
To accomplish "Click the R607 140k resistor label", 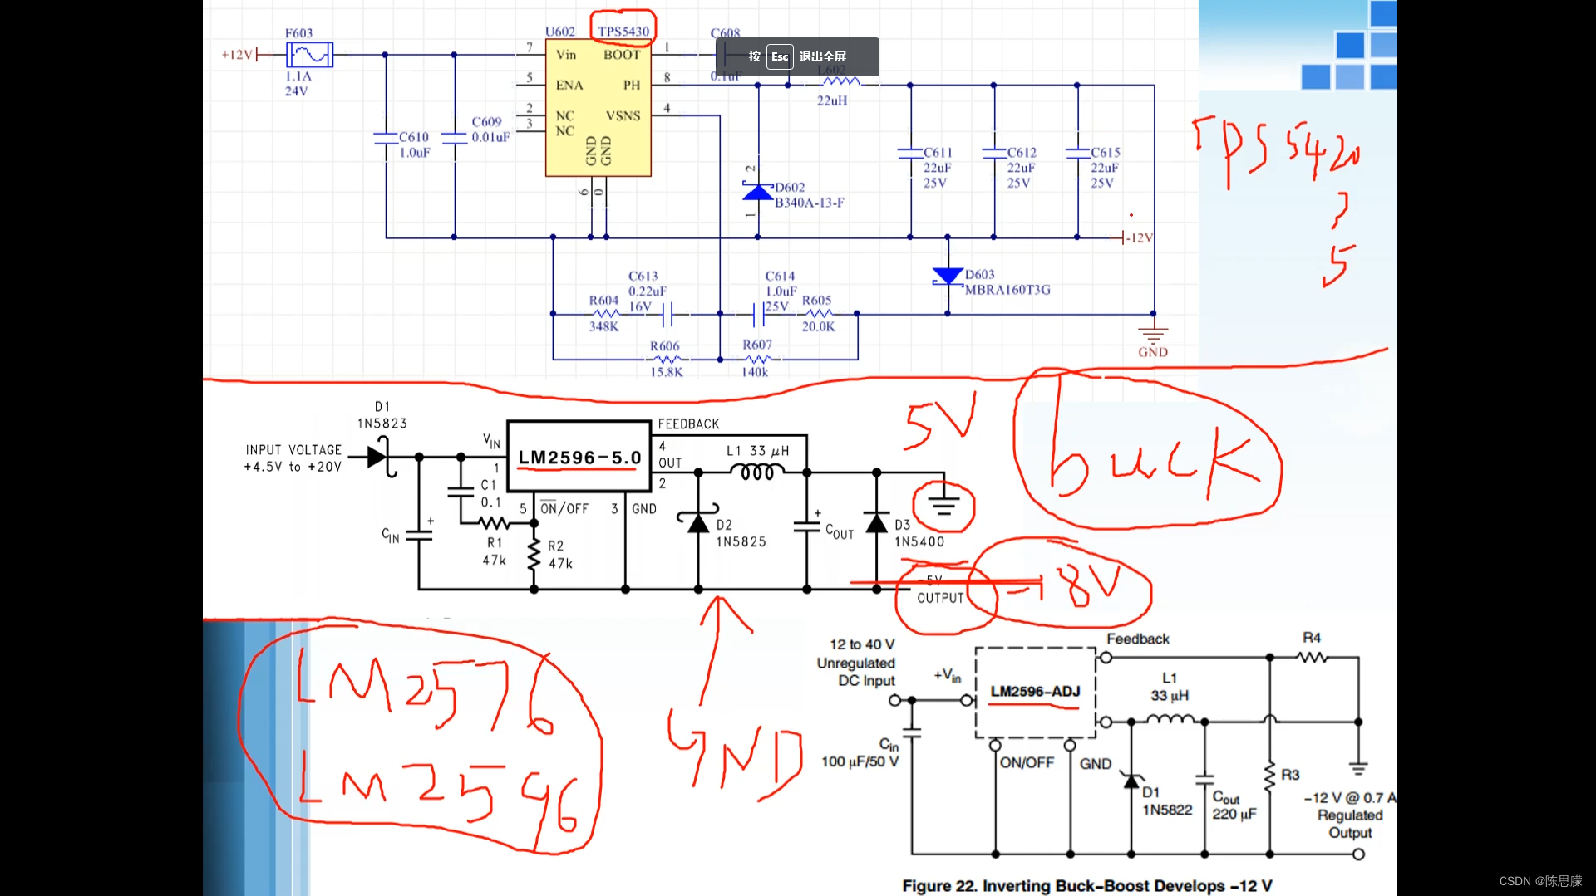I will (756, 358).
